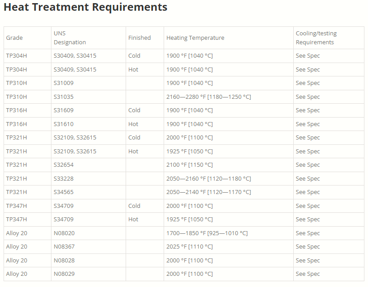Select the N08028 designation cell
The width and height of the screenshot is (368, 287).
(64, 261)
